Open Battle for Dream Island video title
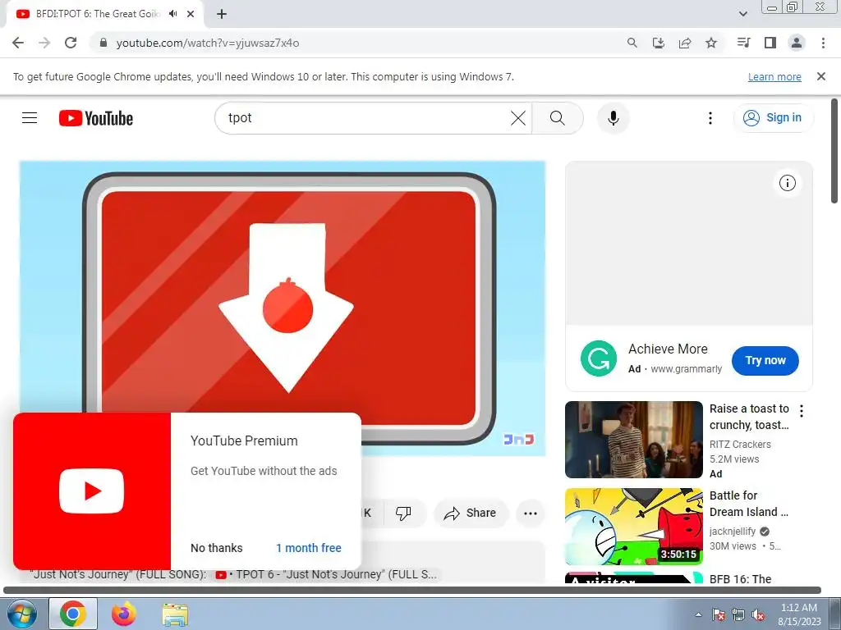841x630 pixels. 749,504
